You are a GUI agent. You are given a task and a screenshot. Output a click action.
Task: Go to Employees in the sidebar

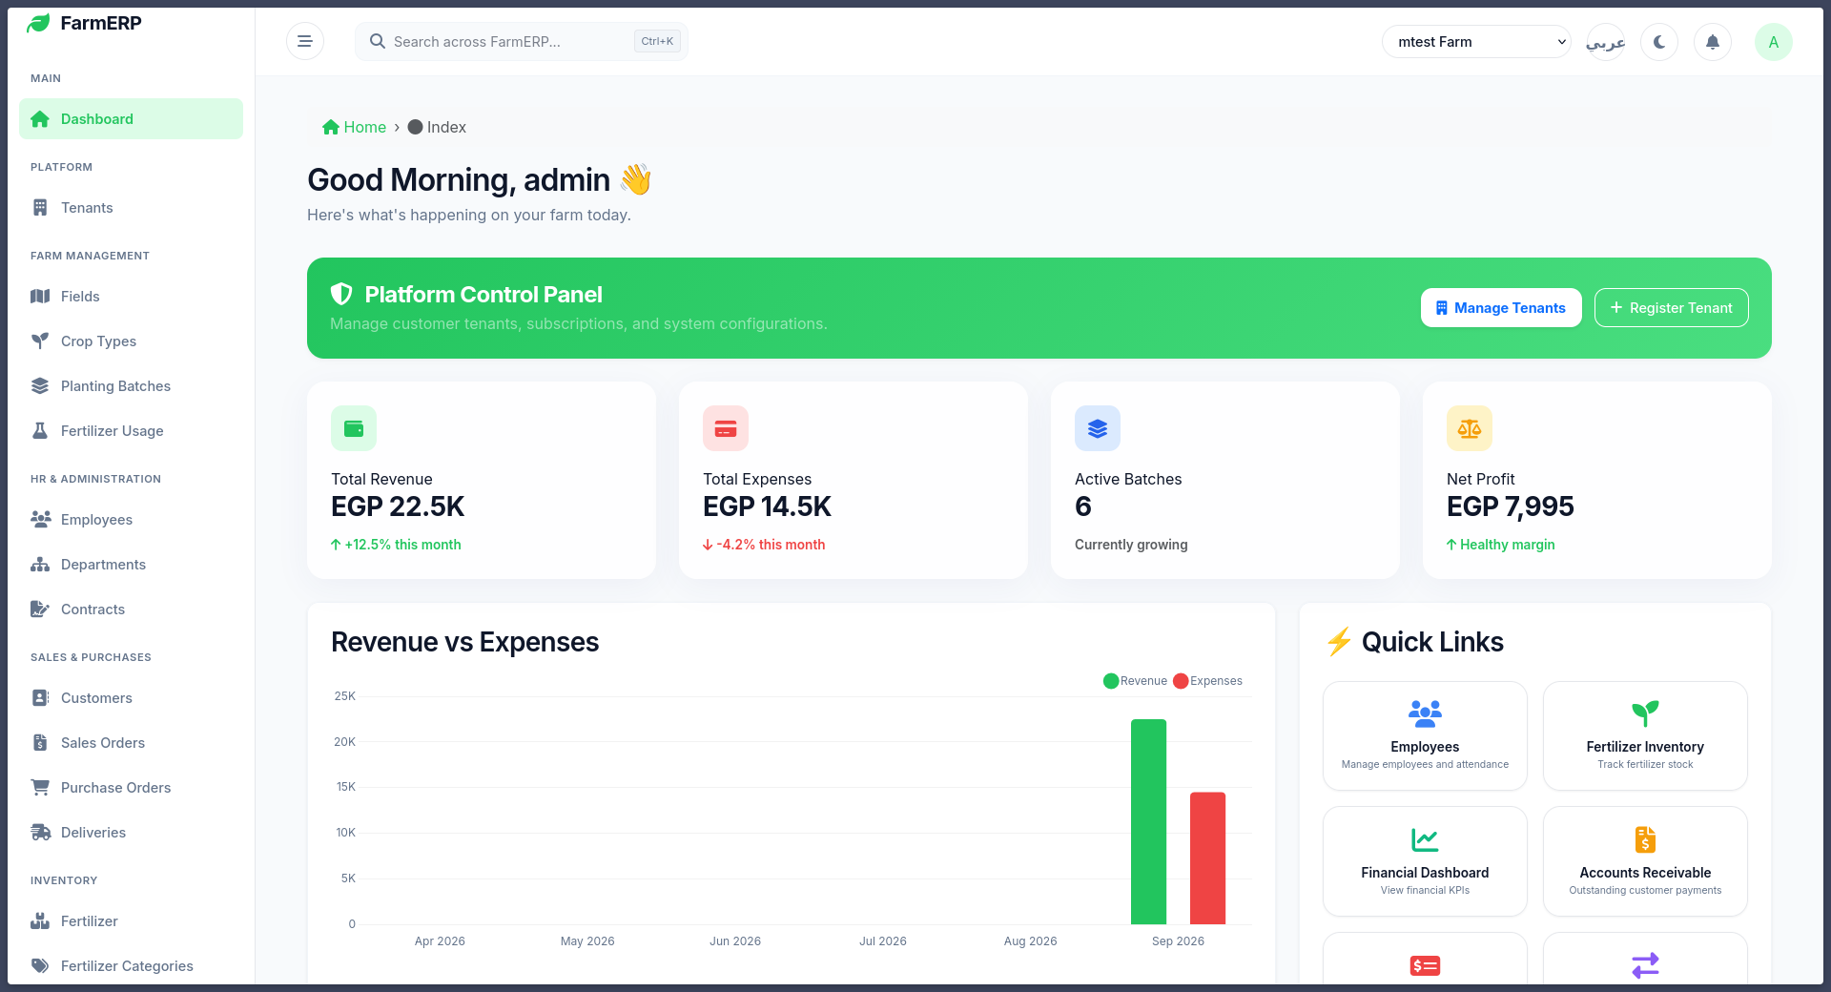point(131,520)
